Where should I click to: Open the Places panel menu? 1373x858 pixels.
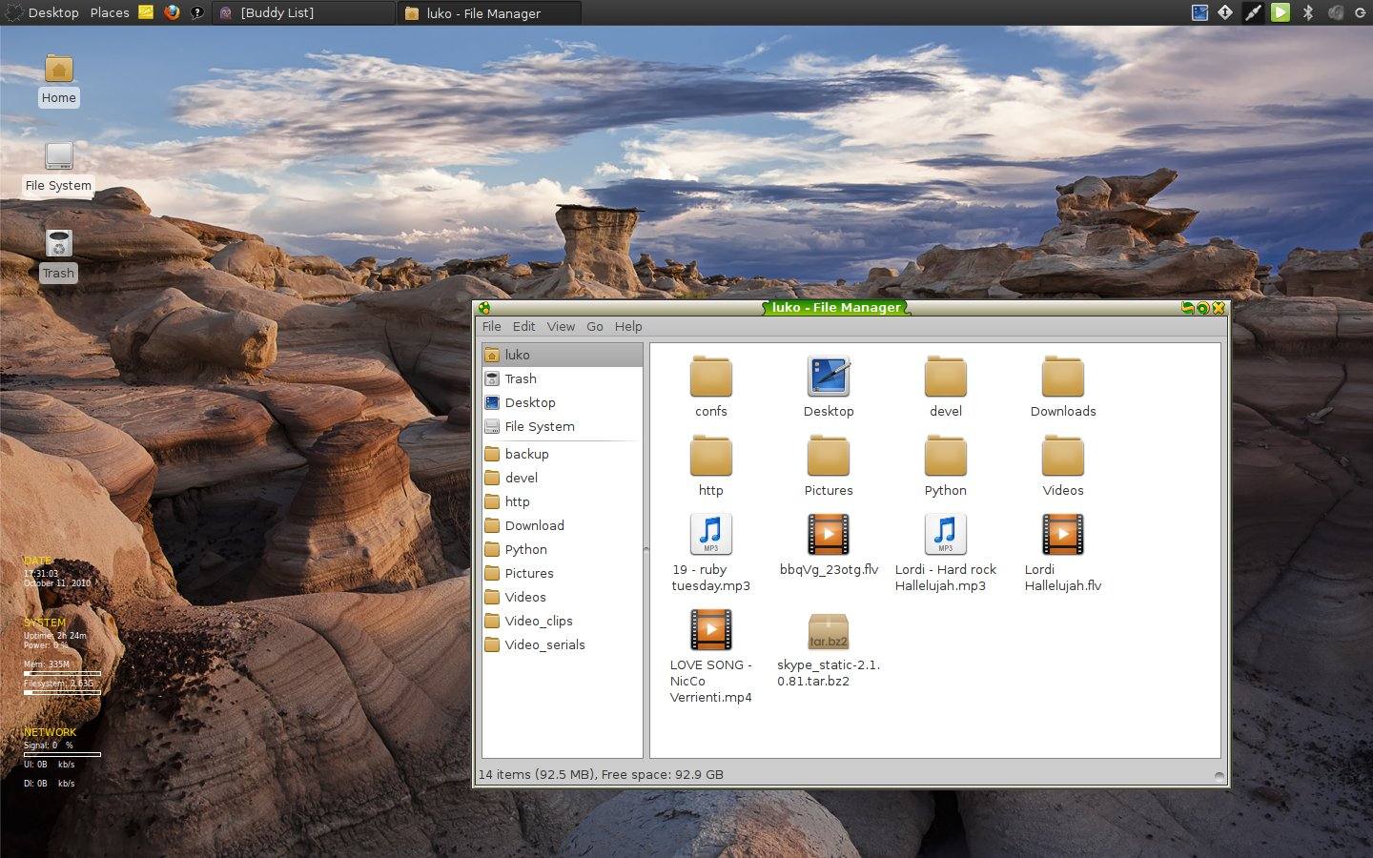tap(109, 12)
